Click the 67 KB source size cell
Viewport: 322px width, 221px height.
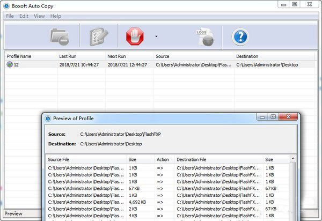tap(134, 188)
